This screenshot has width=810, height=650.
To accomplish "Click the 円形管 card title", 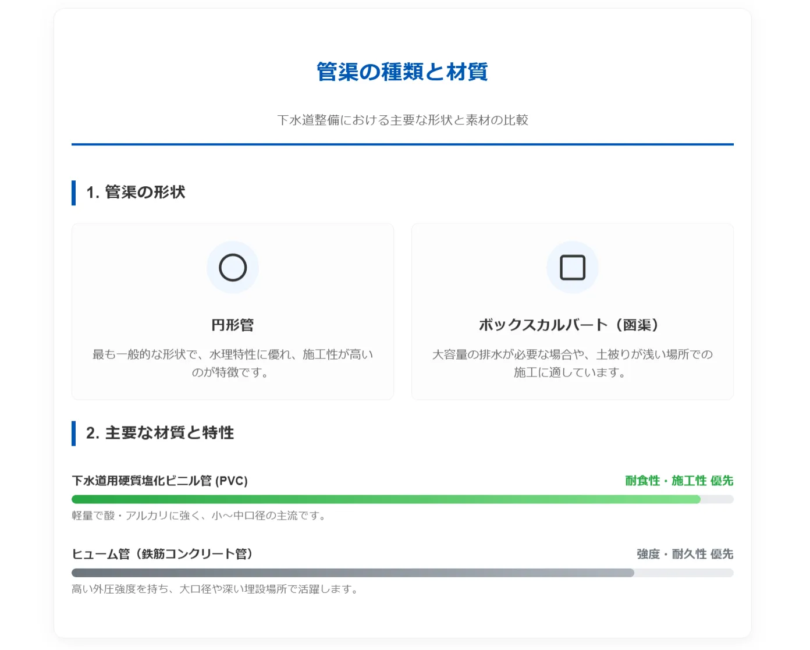I will 233,325.
